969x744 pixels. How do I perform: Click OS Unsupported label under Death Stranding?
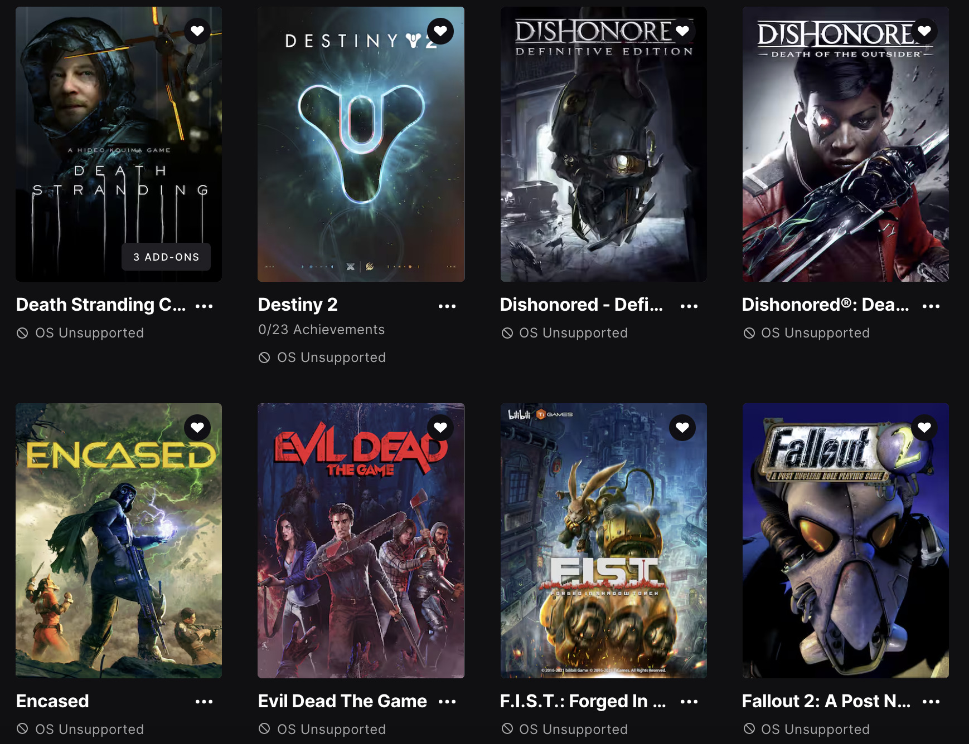coord(89,333)
